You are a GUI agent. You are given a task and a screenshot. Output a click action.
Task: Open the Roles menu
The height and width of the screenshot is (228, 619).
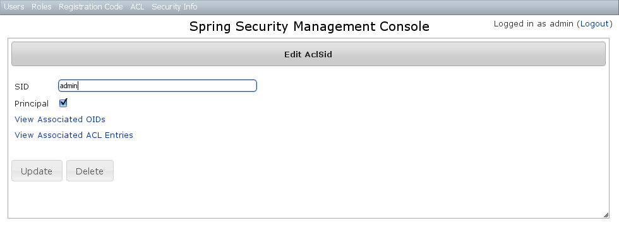42,7
